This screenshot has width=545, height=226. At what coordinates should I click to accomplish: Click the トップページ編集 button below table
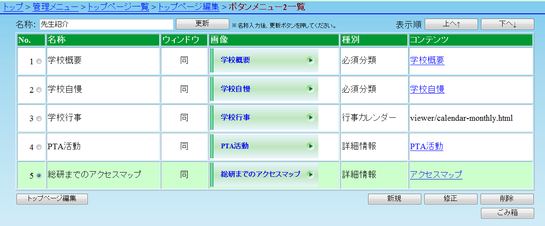[x=52, y=199]
